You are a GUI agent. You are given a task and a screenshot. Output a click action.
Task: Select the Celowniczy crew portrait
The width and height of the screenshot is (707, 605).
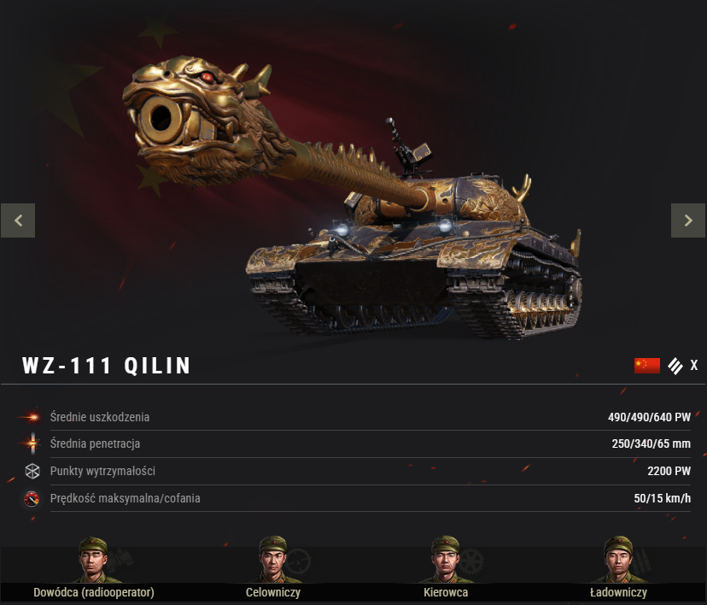(x=272, y=560)
